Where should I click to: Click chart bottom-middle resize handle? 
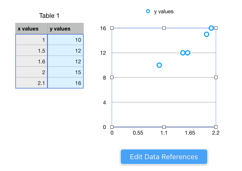pos(164,127)
